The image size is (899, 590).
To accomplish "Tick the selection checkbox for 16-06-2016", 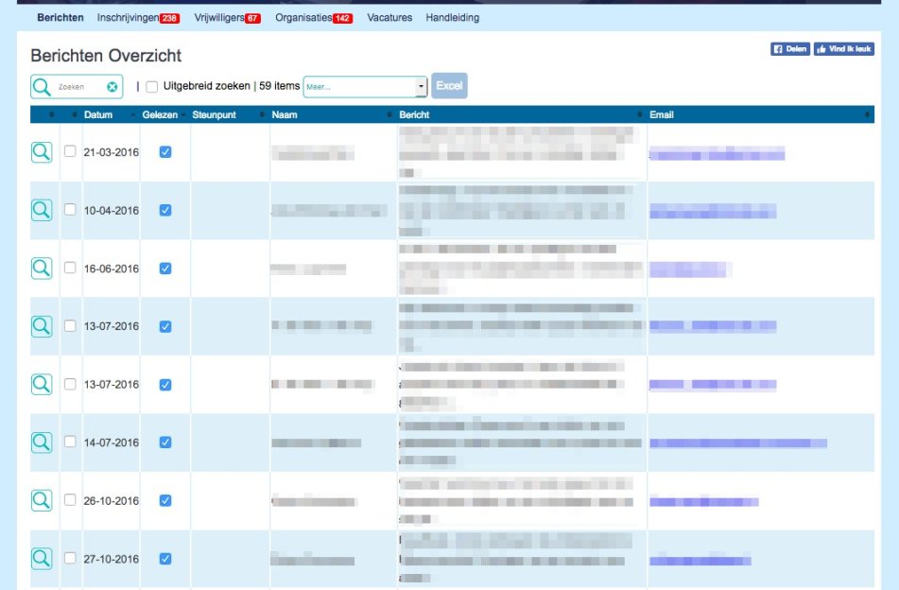I will pos(70,268).
